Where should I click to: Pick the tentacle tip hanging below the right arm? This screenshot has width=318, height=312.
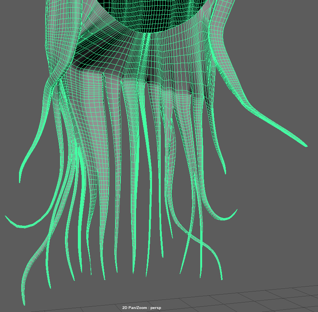point(225,173)
